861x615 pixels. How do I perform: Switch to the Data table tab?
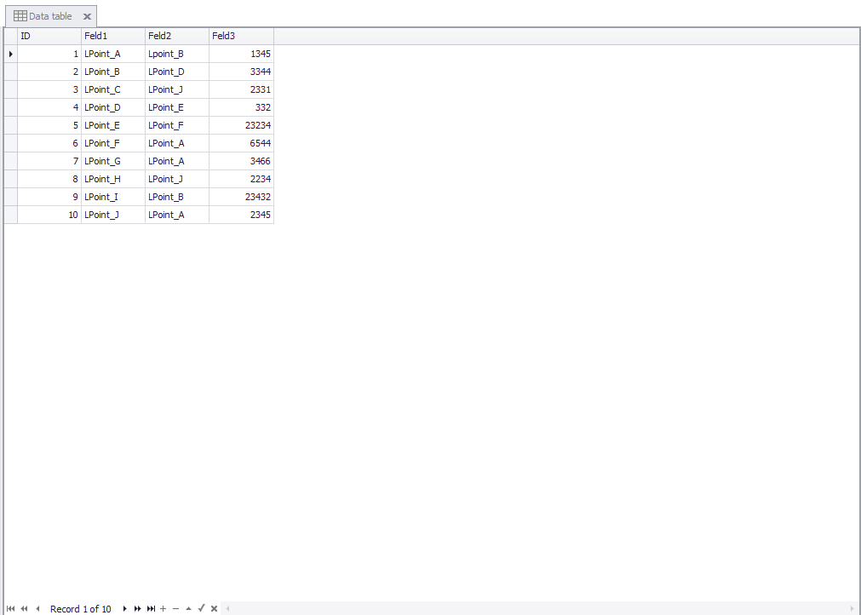coord(49,14)
